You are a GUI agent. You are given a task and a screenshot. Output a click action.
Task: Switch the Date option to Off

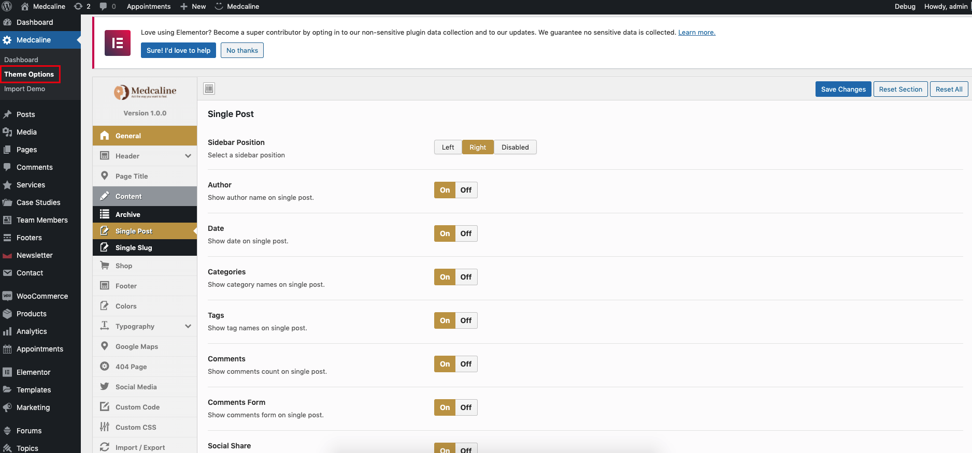(466, 233)
